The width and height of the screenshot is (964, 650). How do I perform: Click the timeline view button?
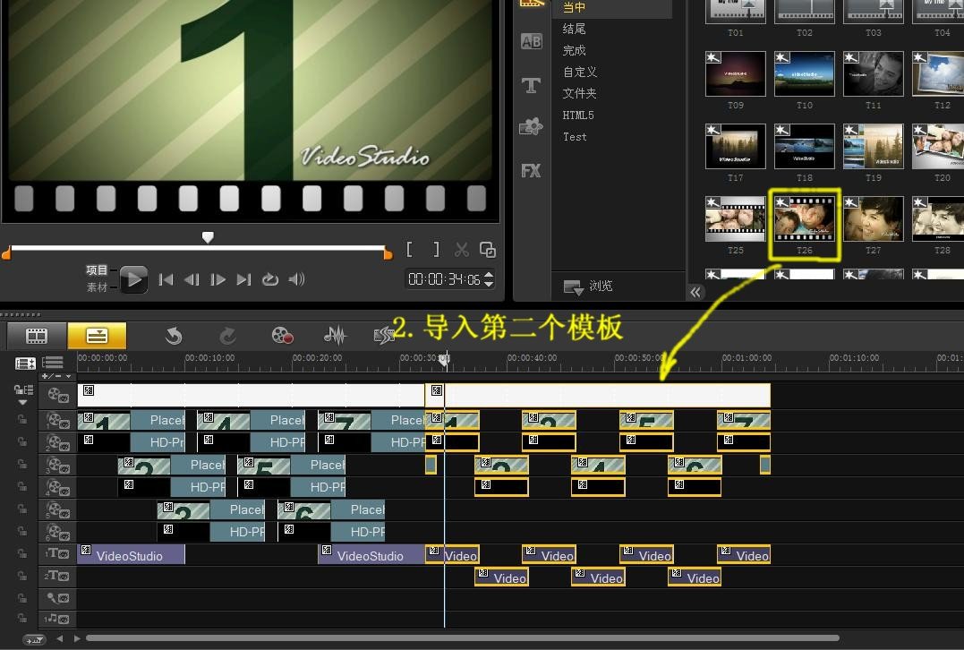[x=97, y=336]
